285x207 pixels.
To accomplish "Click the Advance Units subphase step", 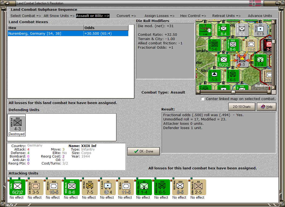I will click(260, 16).
